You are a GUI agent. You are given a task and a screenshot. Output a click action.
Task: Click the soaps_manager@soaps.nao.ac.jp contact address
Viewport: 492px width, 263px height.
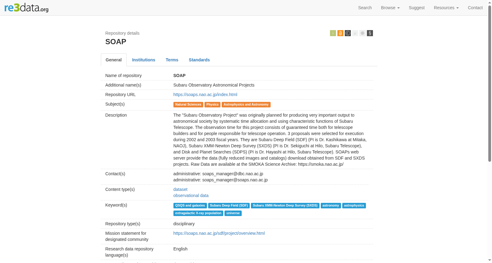(x=235, y=180)
